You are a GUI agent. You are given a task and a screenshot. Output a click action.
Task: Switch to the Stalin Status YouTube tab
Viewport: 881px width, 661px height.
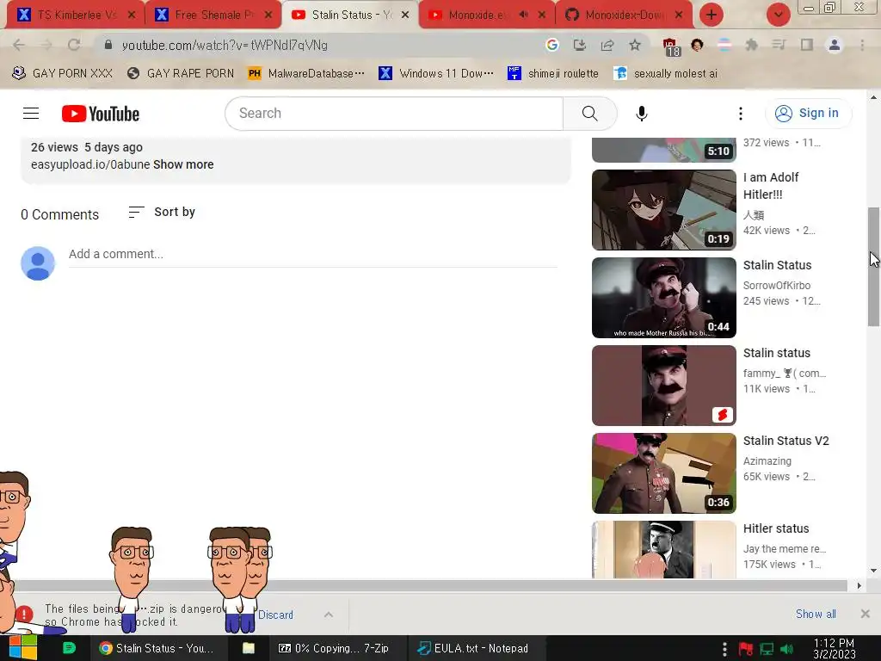click(x=349, y=15)
